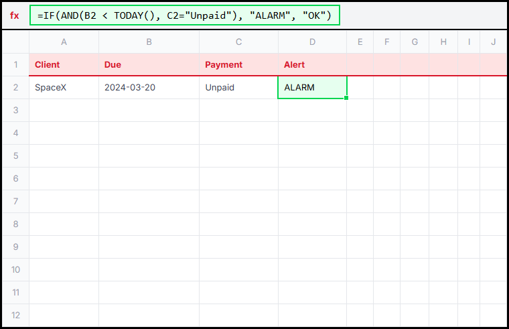The height and width of the screenshot is (329, 509).
Task: Click column J header
Action: [493, 42]
